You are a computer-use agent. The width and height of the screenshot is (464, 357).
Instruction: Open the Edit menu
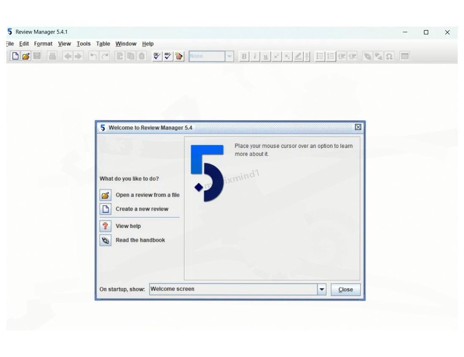(x=24, y=44)
